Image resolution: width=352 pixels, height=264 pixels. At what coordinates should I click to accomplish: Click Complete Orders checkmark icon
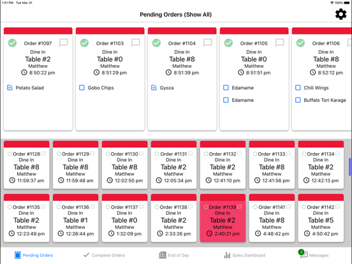86,255
